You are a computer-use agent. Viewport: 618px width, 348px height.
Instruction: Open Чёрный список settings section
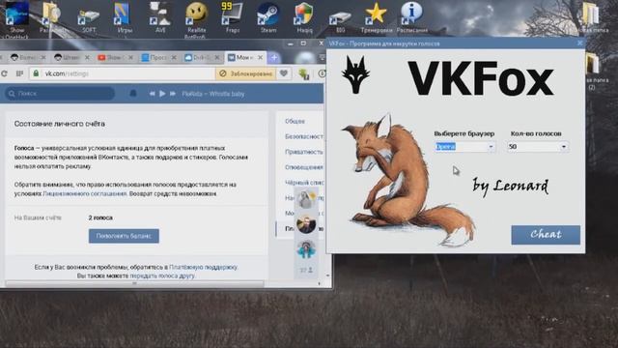[x=304, y=183]
